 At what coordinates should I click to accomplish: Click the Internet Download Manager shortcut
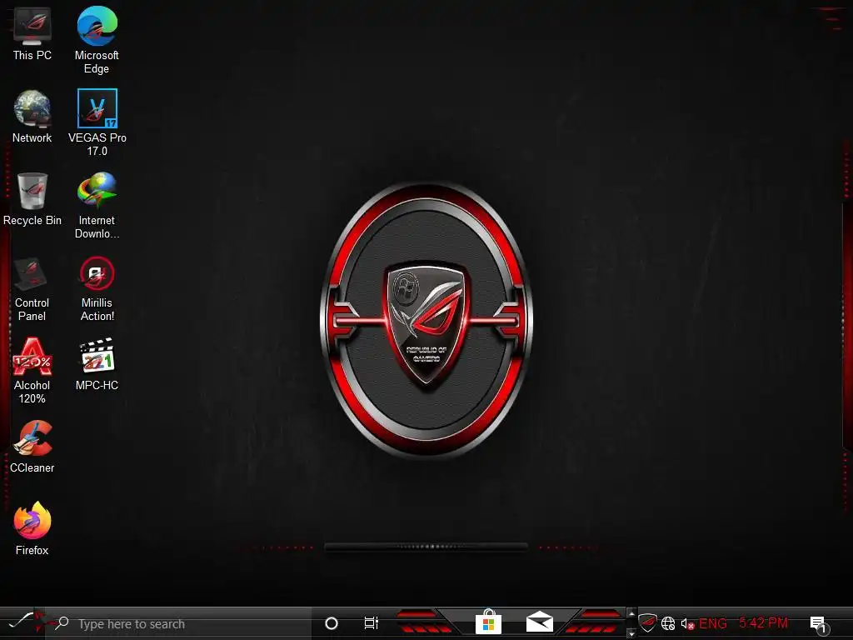[97, 205]
